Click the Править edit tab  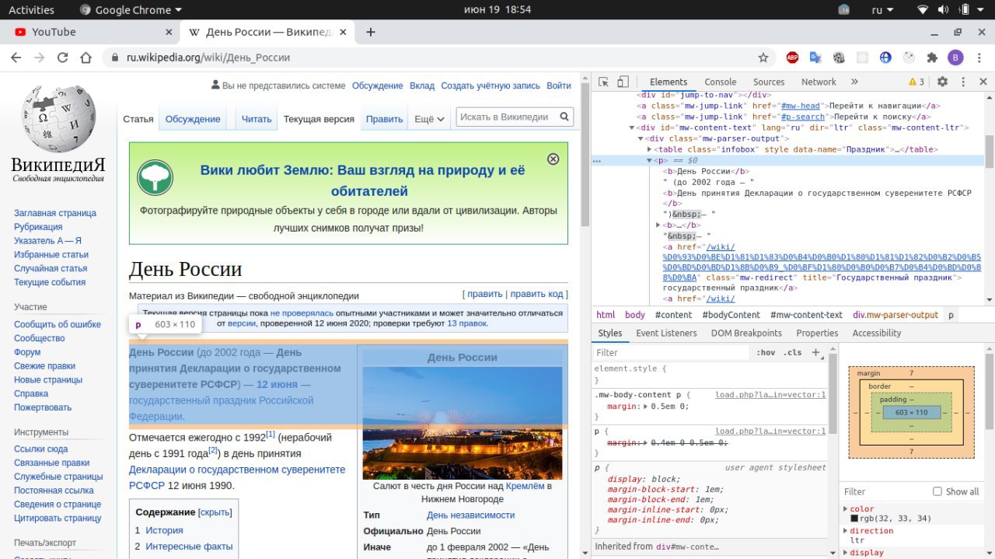(x=384, y=119)
